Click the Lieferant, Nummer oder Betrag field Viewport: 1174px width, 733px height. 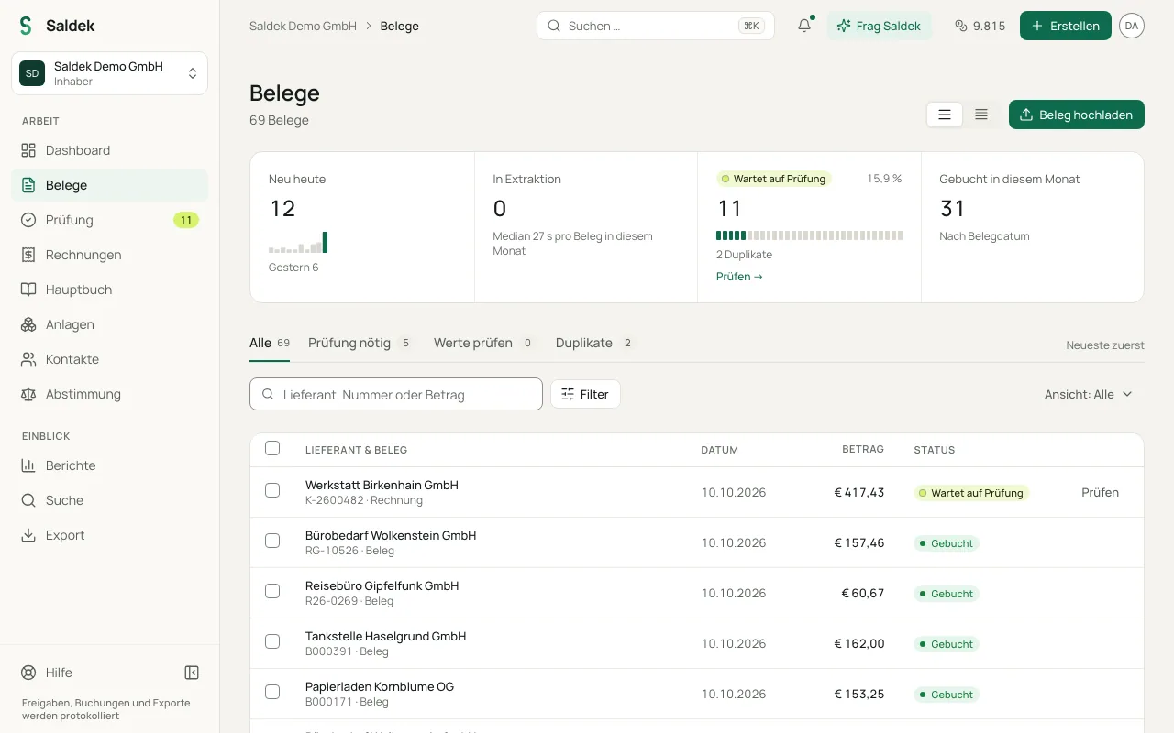396,394
